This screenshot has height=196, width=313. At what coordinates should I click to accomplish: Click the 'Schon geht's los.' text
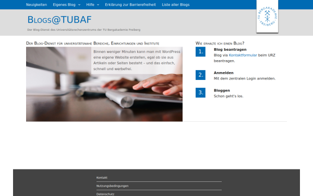[228, 96]
